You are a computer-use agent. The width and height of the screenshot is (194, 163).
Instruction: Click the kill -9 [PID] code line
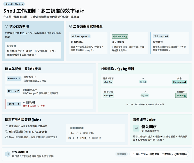coord(85,138)
